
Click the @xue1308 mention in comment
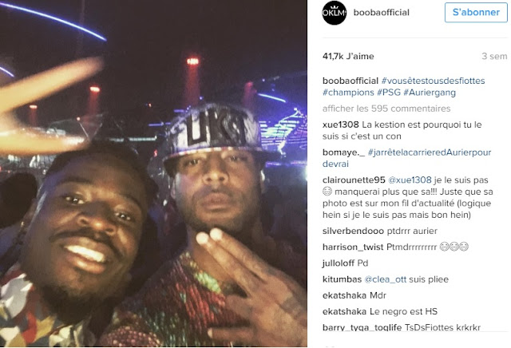(x=410, y=180)
